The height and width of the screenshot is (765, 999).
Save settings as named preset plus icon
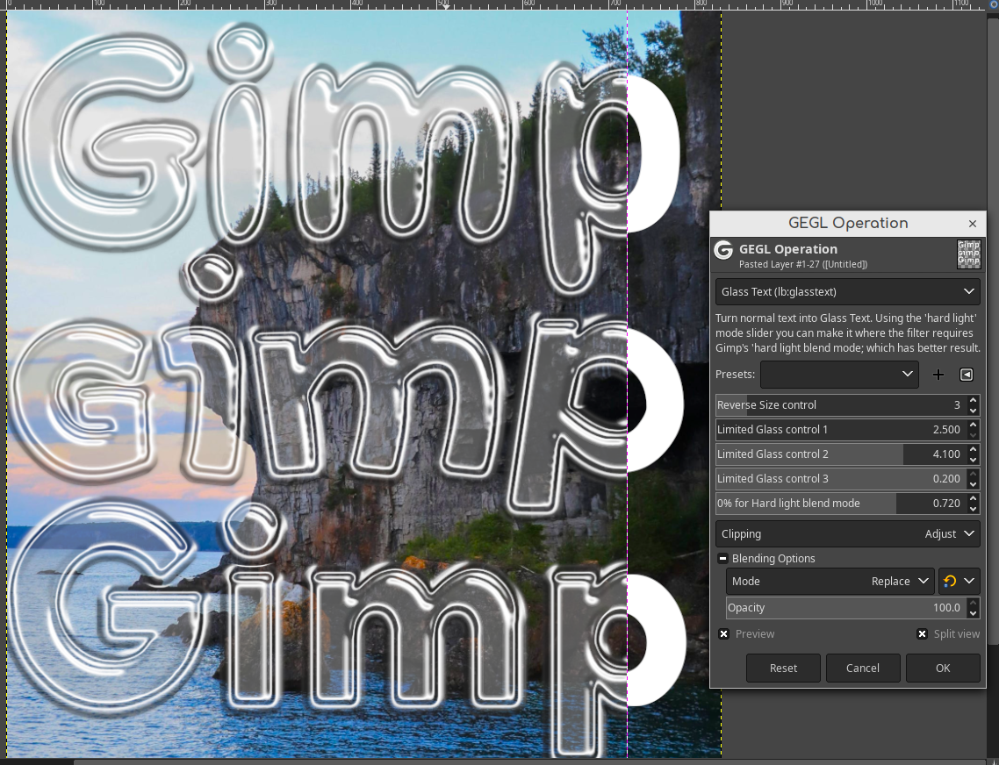pos(938,375)
